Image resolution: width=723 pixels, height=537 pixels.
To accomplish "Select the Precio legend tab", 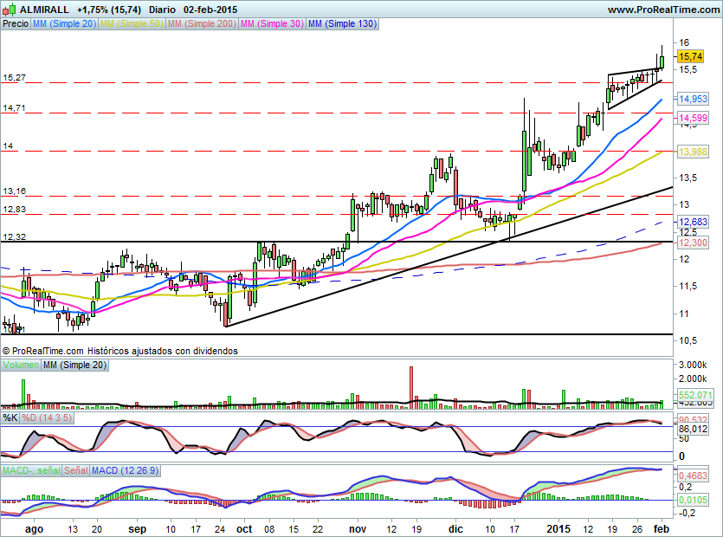I will (15, 24).
